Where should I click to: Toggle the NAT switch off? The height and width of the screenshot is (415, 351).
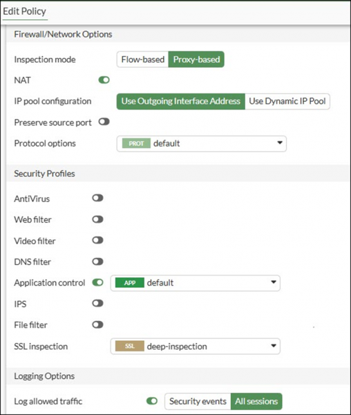(104, 80)
